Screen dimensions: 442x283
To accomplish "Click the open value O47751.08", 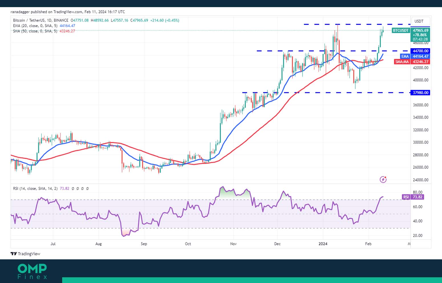I will 80,20.
